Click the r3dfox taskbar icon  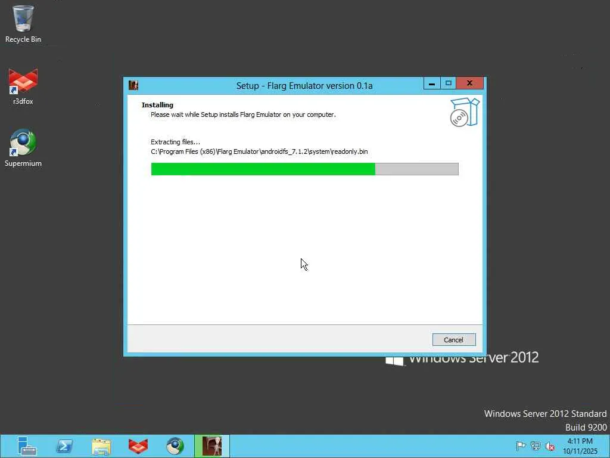138,446
